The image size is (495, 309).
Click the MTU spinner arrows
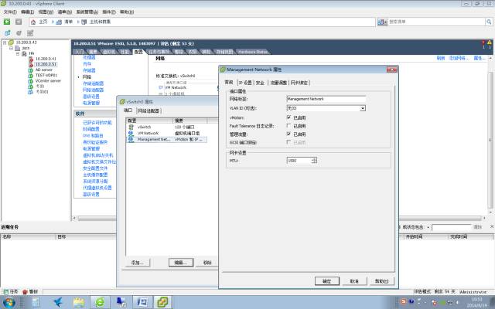[x=315, y=160]
